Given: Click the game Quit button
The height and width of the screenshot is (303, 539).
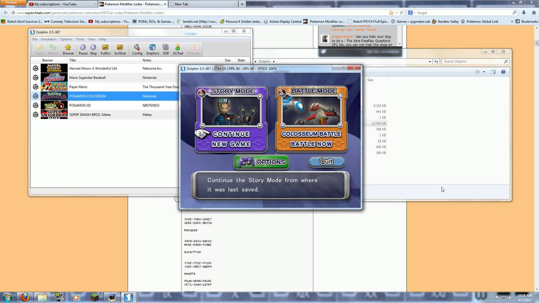Looking at the screenshot, I should click(x=326, y=162).
